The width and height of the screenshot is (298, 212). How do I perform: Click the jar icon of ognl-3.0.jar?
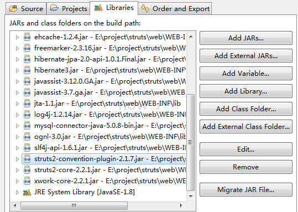pos(27,137)
